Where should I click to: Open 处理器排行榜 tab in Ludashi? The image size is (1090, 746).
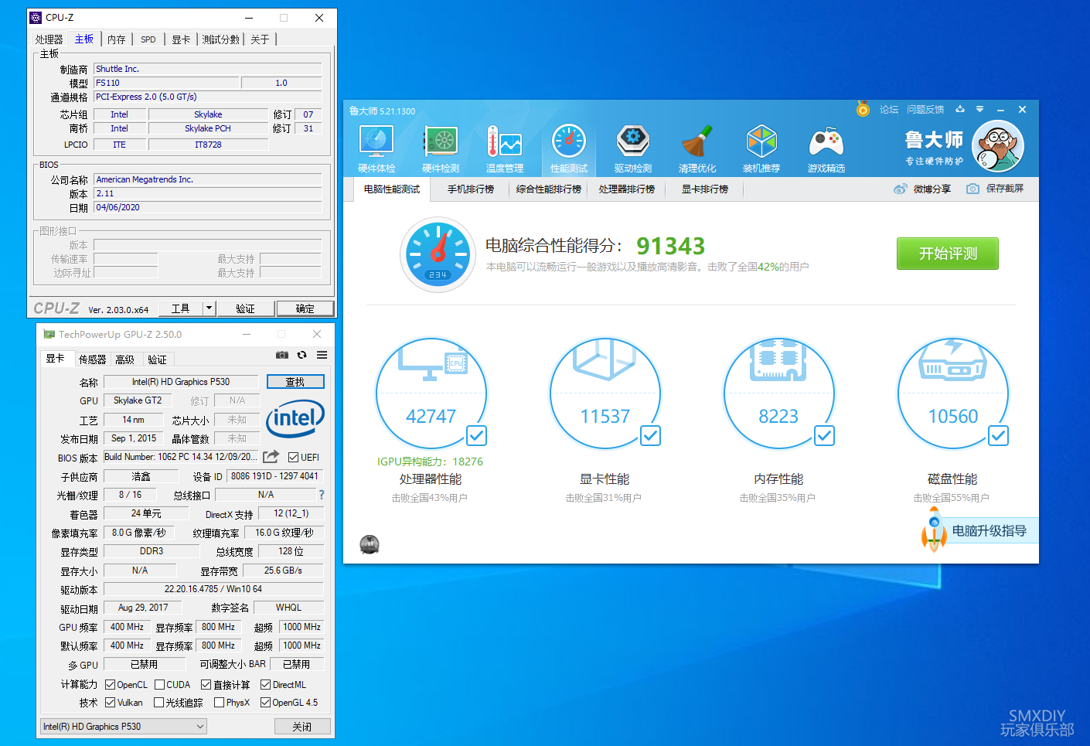click(x=626, y=189)
